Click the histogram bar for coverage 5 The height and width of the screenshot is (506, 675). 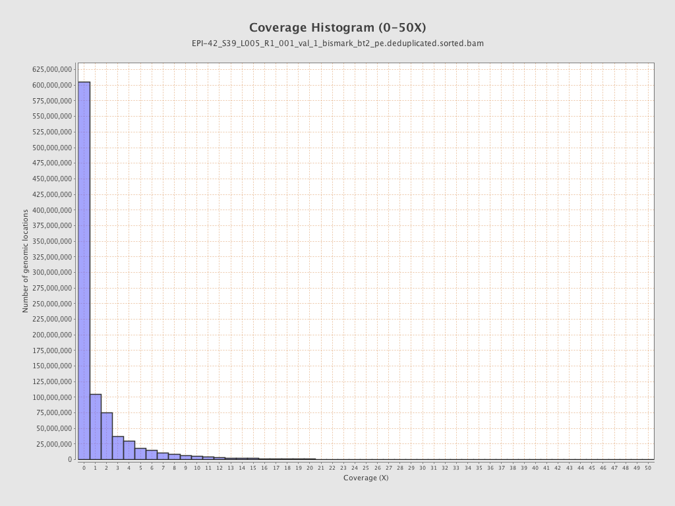point(140,454)
